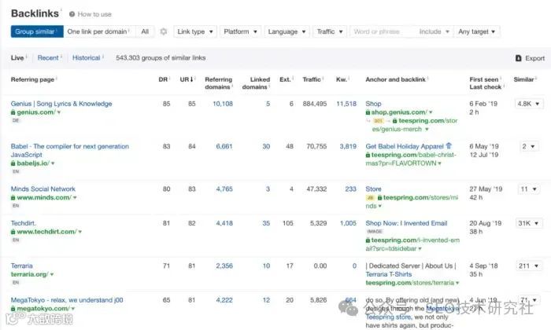Open the Terraria referring page link
551x330 pixels.
coord(22,266)
